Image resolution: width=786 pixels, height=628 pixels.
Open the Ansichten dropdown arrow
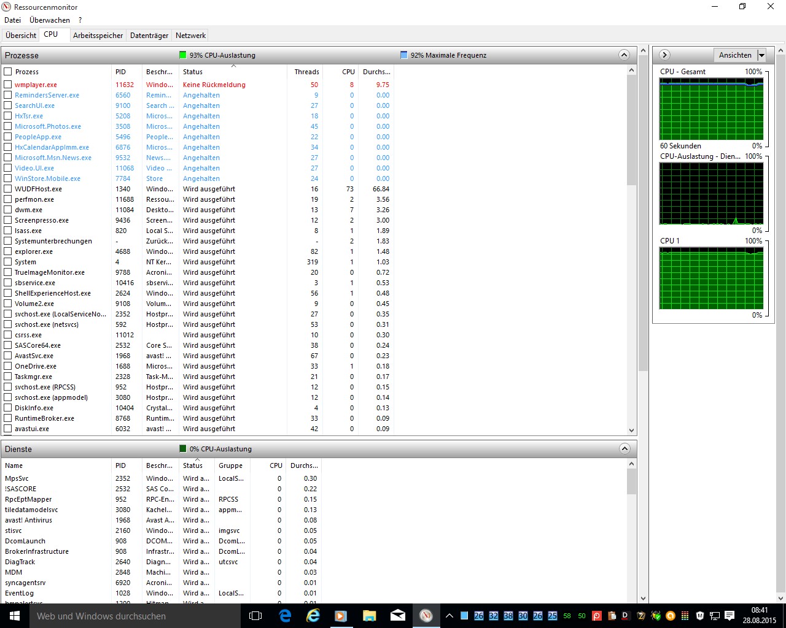[761, 55]
